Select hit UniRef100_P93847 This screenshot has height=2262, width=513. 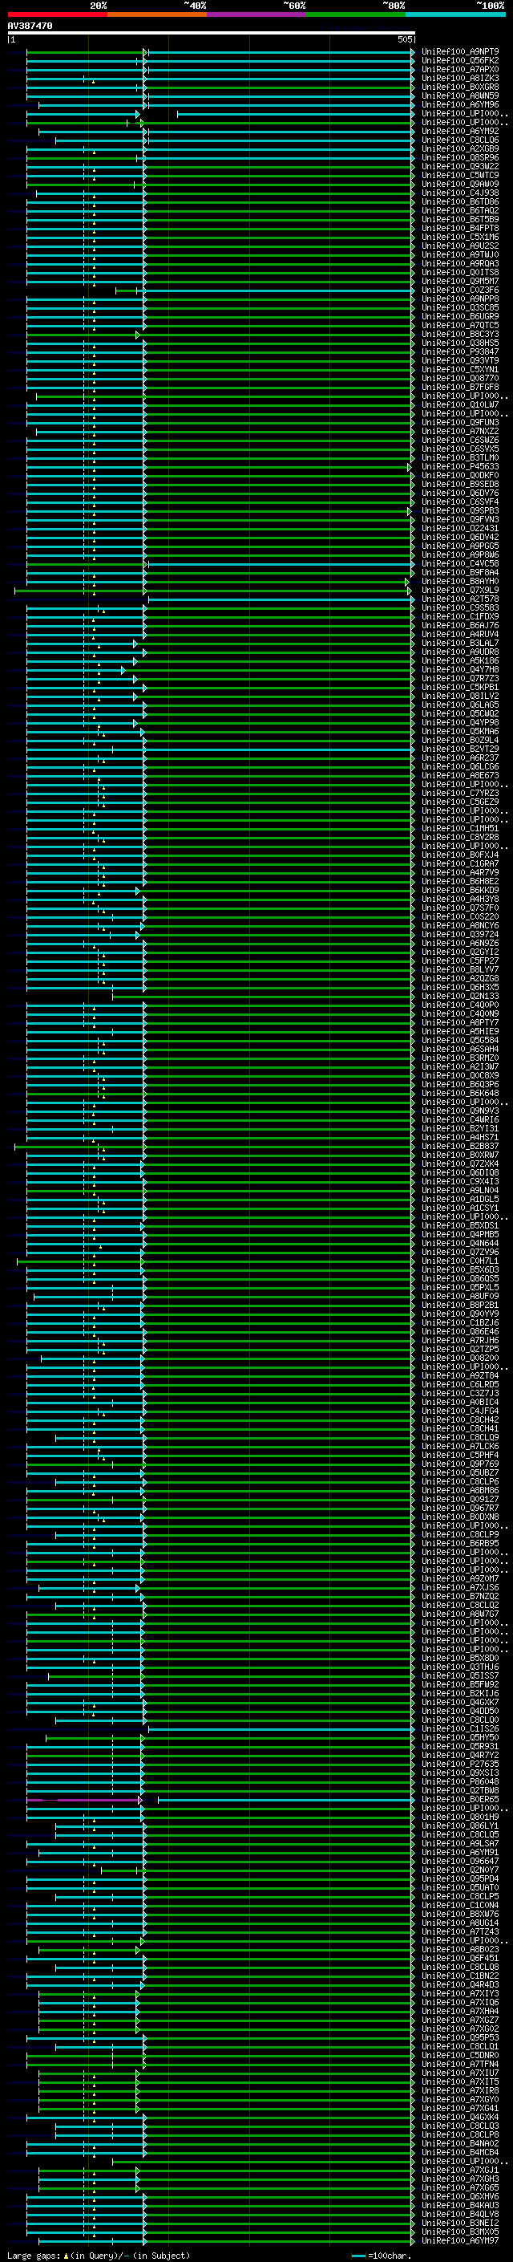click(460, 352)
